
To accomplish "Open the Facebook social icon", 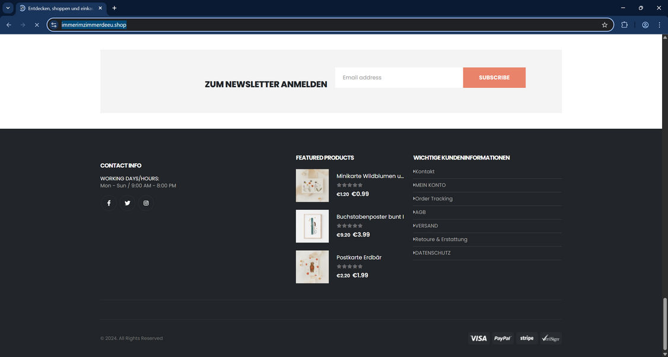I will (109, 203).
